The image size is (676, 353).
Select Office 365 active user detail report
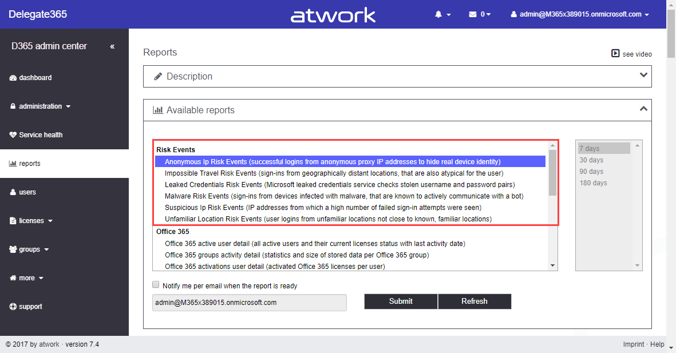(x=350, y=244)
